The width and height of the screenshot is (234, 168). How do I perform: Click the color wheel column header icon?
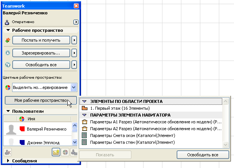pyautogui.click(x=22, y=119)
